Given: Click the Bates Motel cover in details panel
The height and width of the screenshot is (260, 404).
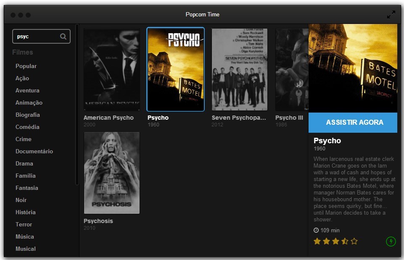Looking at the screenshot, I should 353,68.
